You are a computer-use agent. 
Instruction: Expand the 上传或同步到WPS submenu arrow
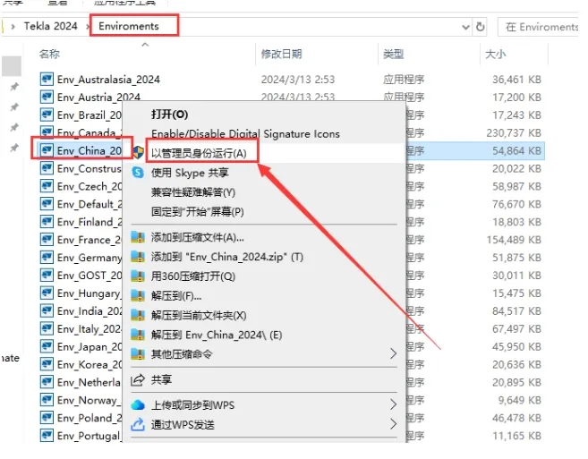(393, 404)
